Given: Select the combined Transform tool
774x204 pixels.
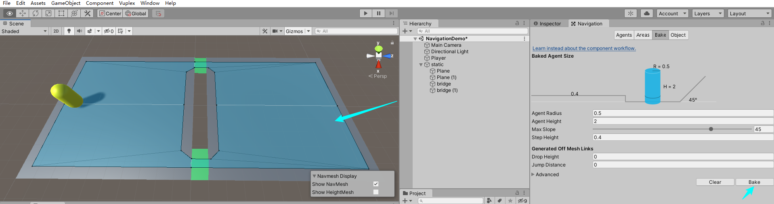Looking at the screenshot, I should pos(74,13).
